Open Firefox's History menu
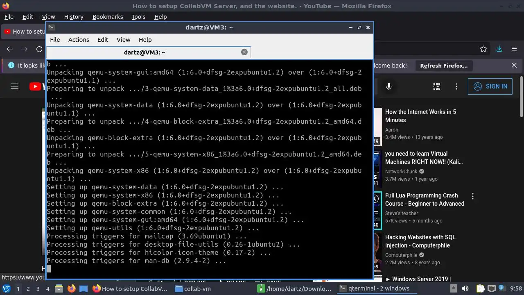Image resolution: width=524 pixels, height=295 pixels. (x=74, y=17)
